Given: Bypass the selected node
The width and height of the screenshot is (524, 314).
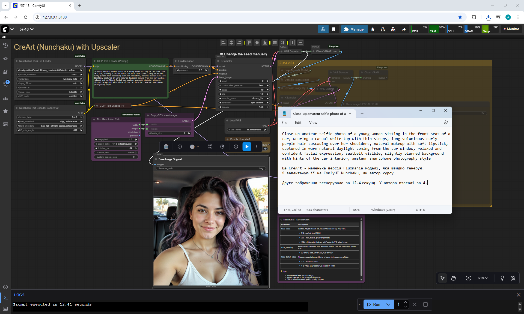Looking at the screenshot, I should pos(236,147).
